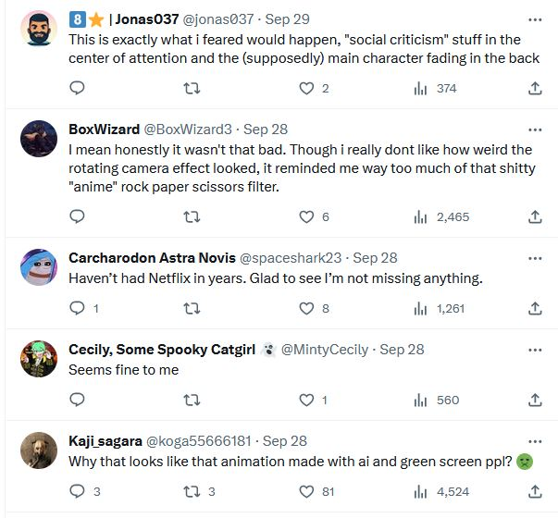View analytics showing 4,524 views
This screenshot has height=518, width=558.
[x=421, y=491]
